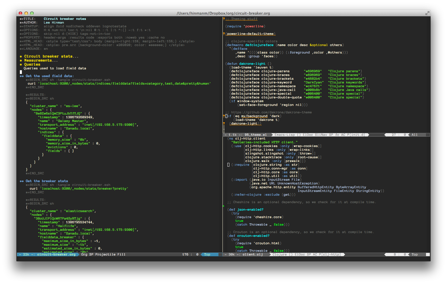Click the 'json-enabled?' def name
447x284 pixels.
coord(250,210)
